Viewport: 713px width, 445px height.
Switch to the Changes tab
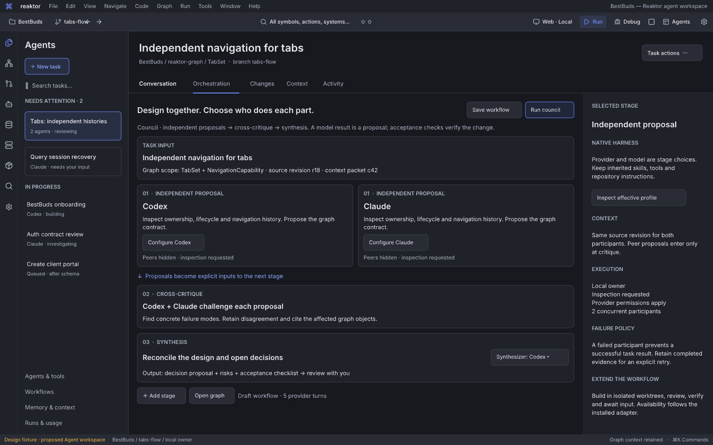coord(262,84)
